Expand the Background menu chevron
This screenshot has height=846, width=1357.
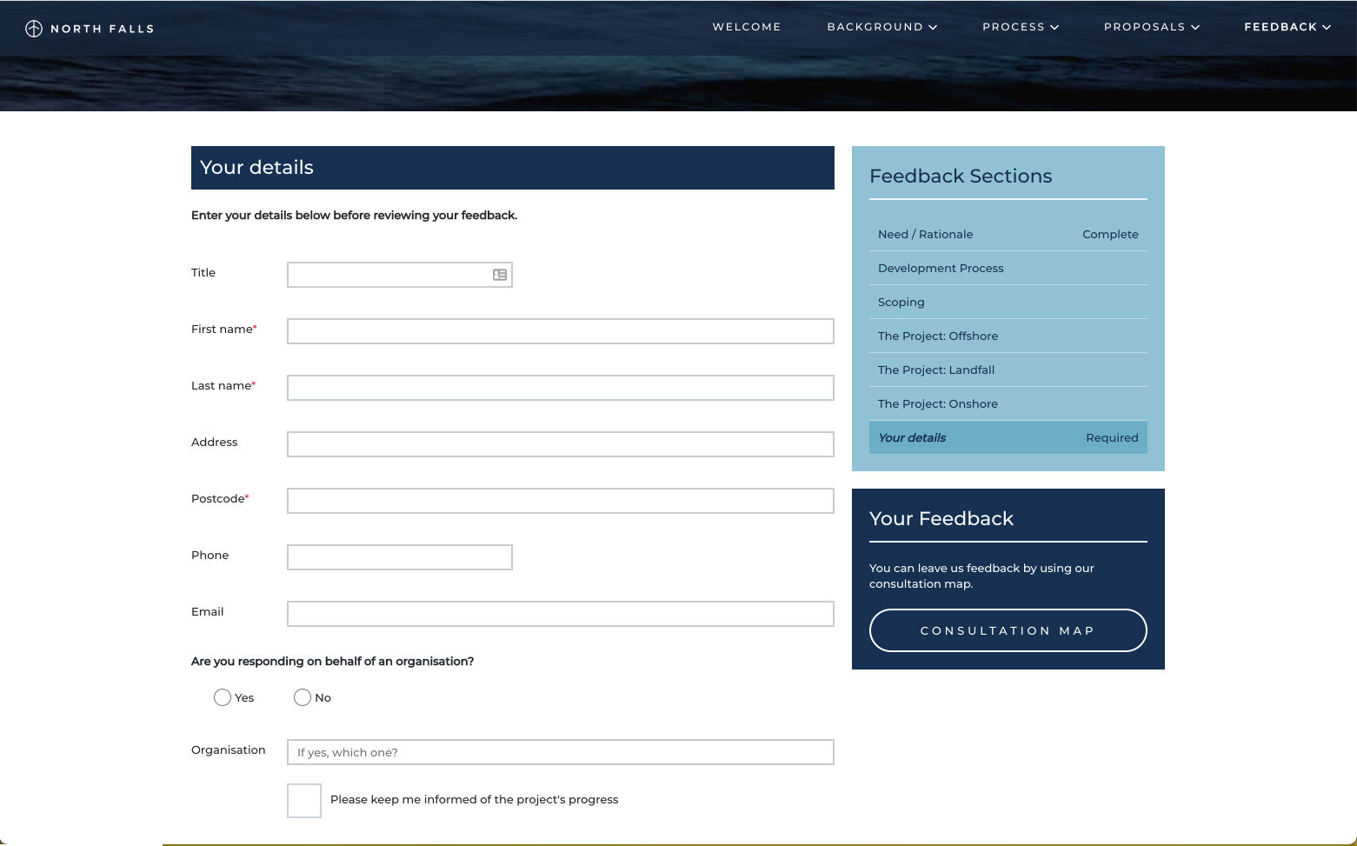(x=933, y=28)
